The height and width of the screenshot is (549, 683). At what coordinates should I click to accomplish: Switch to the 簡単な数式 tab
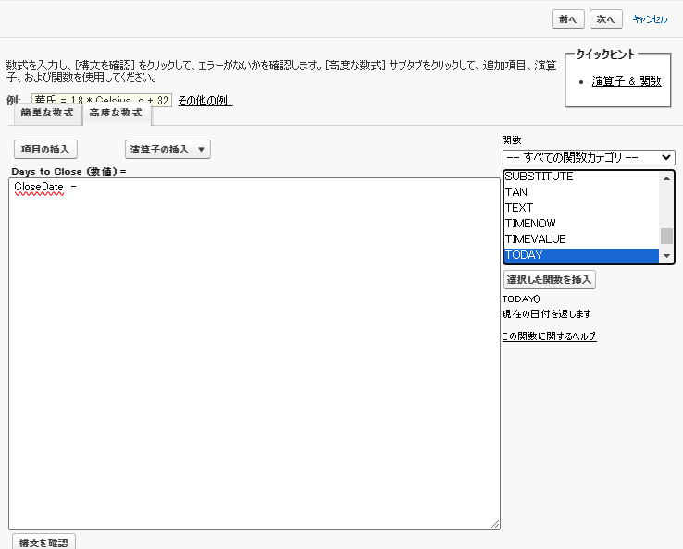pyautogui.click(x=47, y=114)
